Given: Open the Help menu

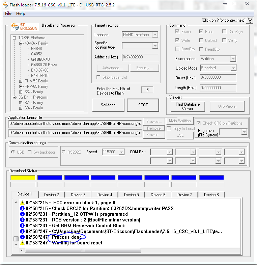Looking at the screenshot, I should pyautogui.click(x=21, y=14).
